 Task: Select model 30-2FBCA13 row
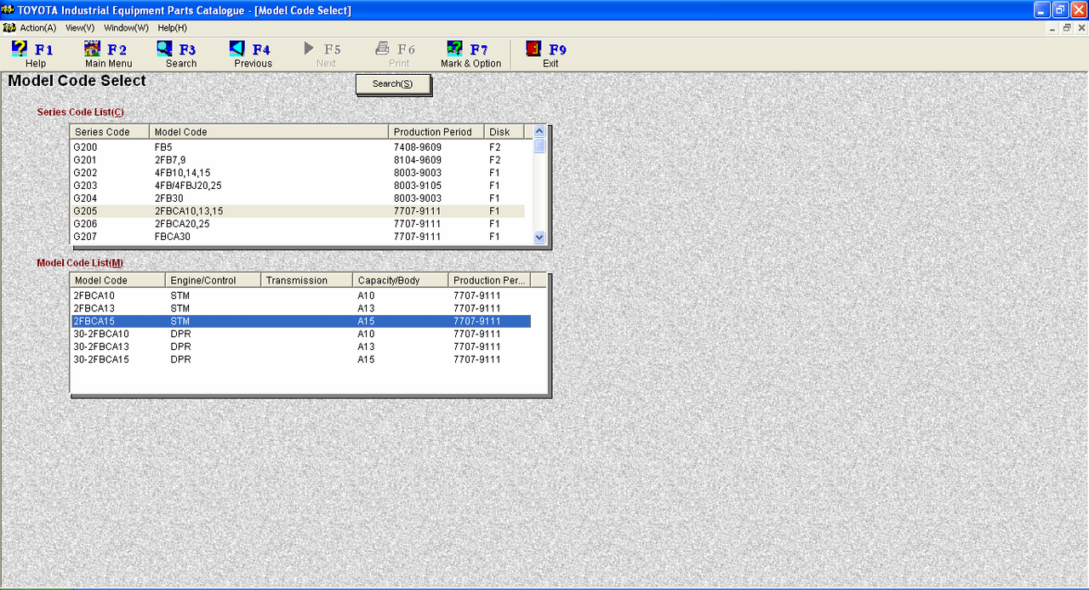tap(301, 347)
